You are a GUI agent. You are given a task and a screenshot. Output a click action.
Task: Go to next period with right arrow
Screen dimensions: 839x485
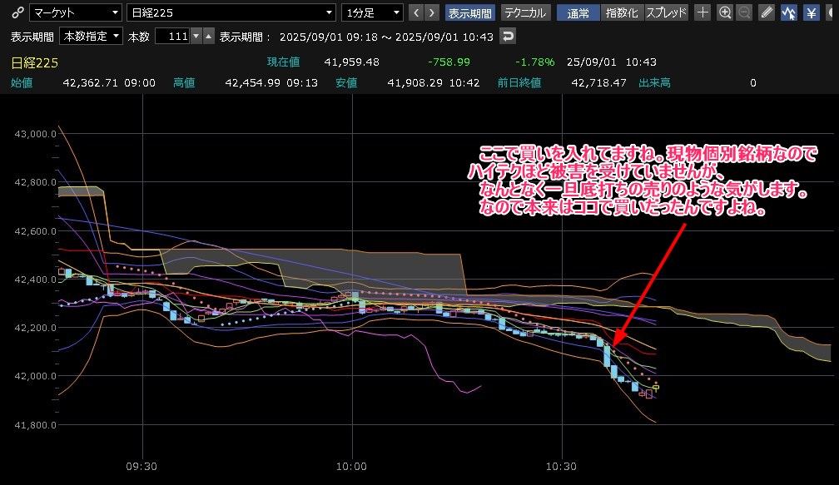(432, 12)
